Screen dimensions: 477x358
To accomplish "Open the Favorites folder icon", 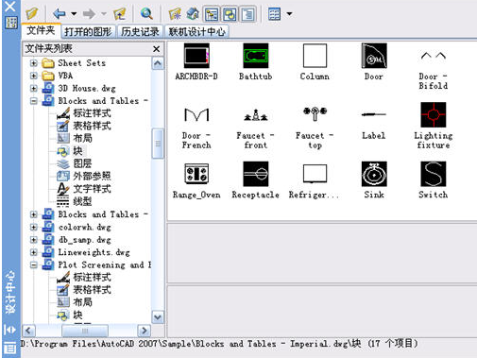I will click(175, 13).
